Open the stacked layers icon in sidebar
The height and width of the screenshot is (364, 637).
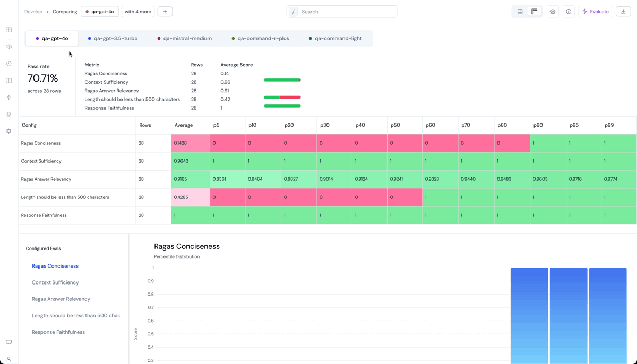[x=8, y=114]
